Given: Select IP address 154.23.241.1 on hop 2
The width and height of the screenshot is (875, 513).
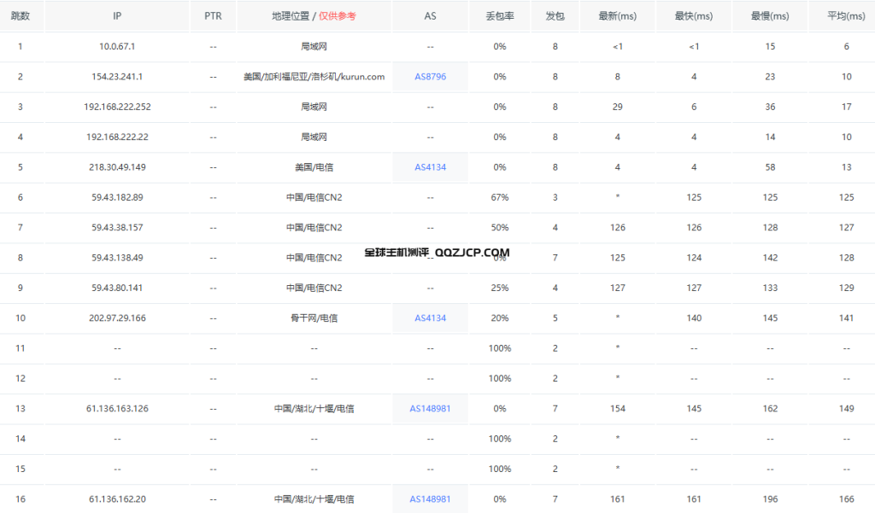Looking at the screenshot, I should (x=117, y=76).
